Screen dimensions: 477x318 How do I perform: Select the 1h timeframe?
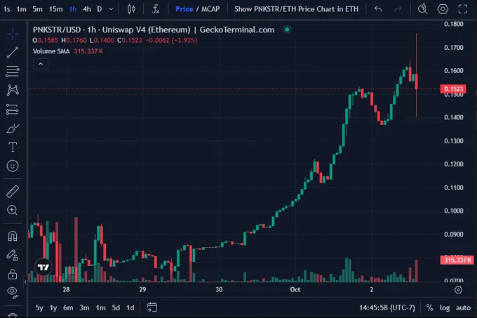[x=73, y=9]
